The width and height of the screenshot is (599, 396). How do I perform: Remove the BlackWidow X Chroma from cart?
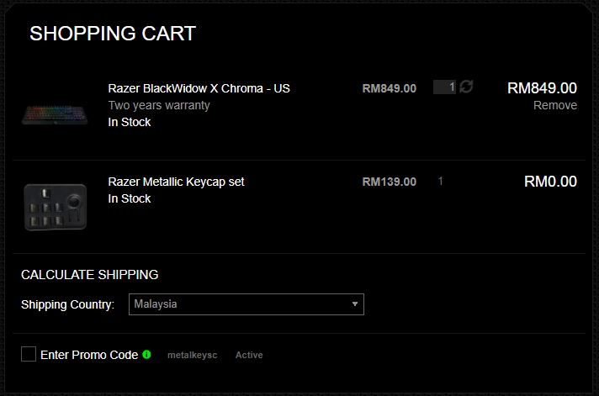(x=555, y=105)
